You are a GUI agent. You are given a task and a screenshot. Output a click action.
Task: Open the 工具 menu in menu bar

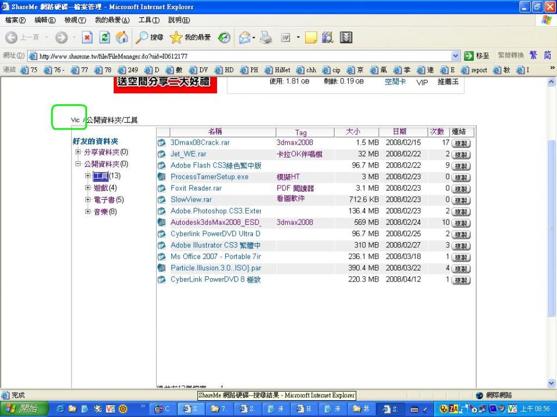[149, 20]
